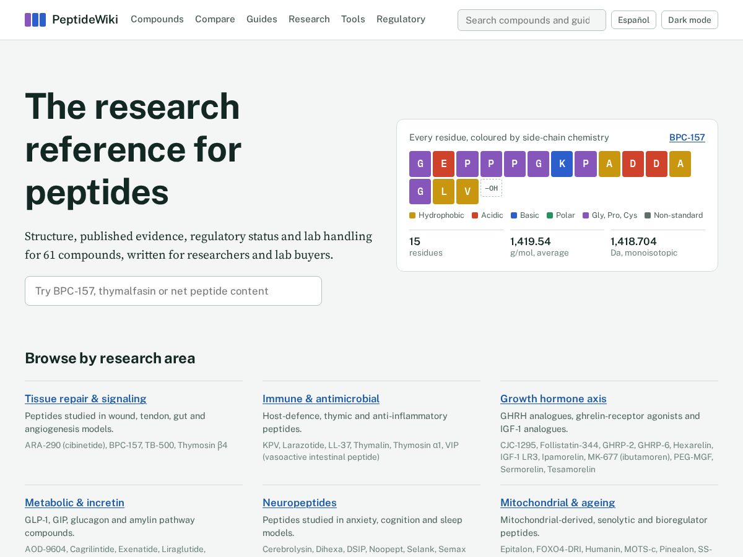Click the Polar legend entry
Screen dimensions: 743x557
561,215
